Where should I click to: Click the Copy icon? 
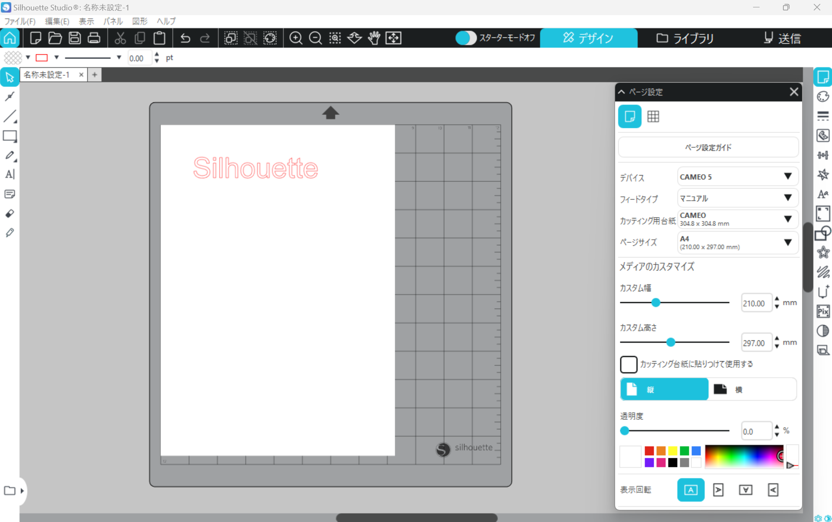click(140, 38)
